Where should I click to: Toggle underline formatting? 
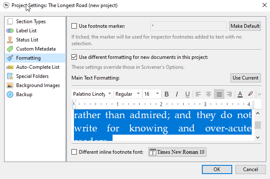(x=187, y=94)
